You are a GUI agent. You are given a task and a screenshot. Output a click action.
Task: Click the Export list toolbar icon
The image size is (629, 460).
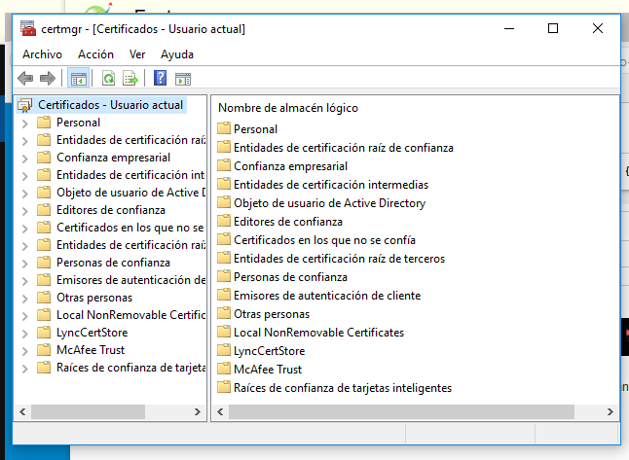(129, 79)
